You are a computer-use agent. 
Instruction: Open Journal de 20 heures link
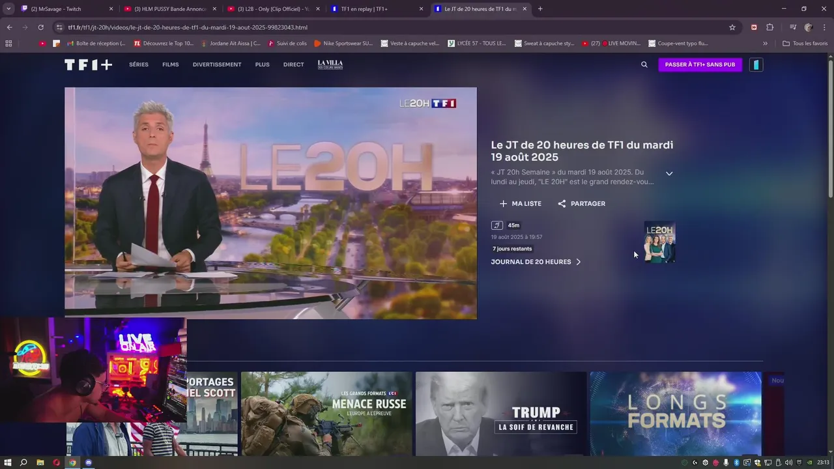click(536, 262)
